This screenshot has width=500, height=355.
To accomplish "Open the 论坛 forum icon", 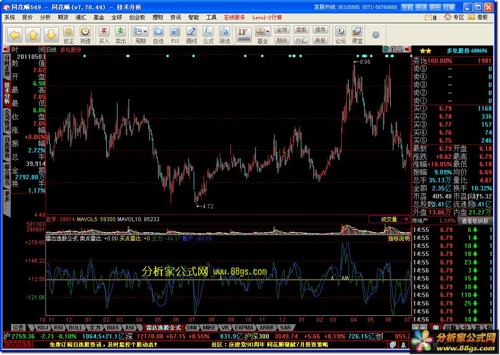I will [x=341, y=35].
